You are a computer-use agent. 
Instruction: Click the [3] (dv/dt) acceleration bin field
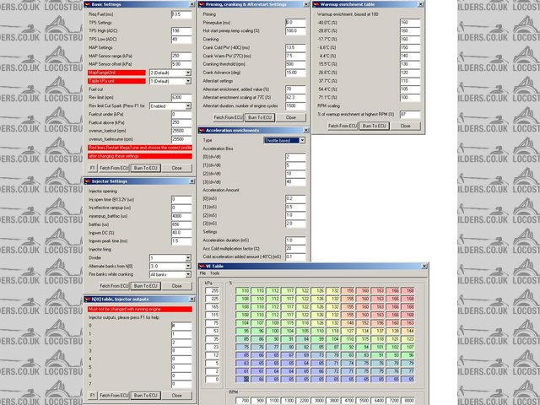(x=295, y=182)
